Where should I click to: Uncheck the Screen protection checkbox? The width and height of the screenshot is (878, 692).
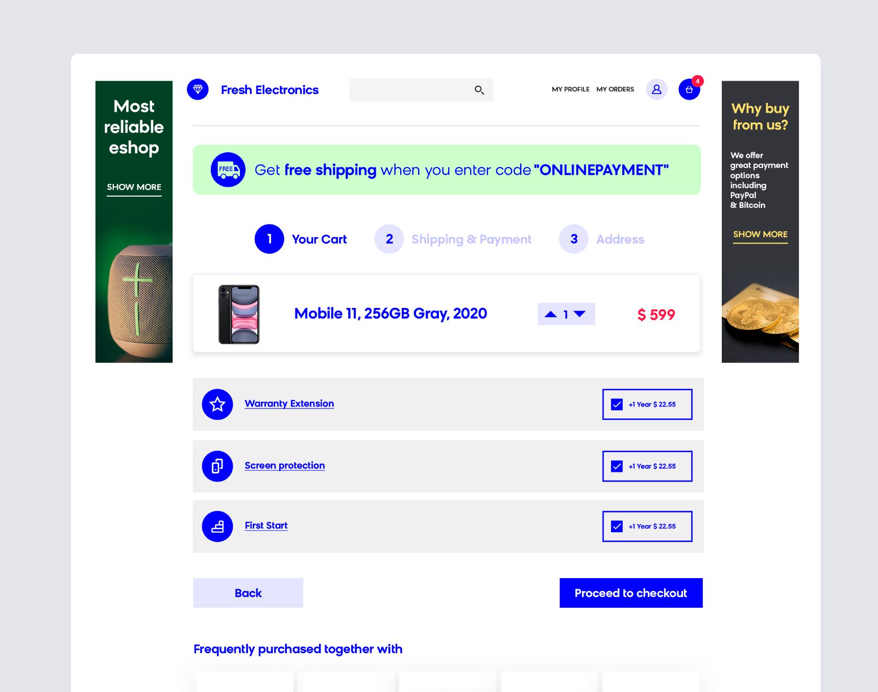coord(617,466)
